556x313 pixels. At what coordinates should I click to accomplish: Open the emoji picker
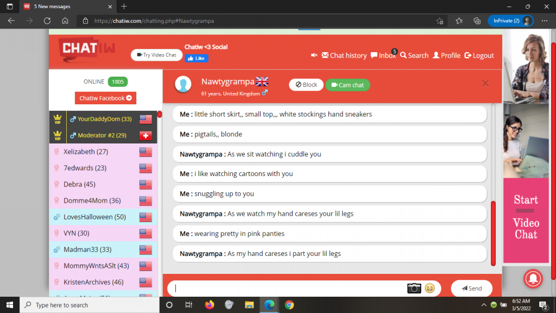pyautogui.click(x=429, y=288)
